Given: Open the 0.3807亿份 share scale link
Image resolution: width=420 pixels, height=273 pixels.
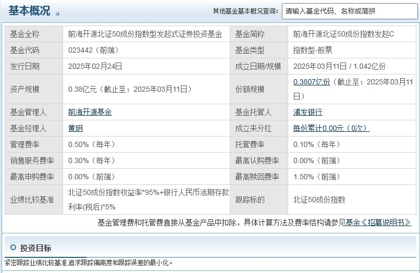Looking at the screenshot, I should 312,82.
